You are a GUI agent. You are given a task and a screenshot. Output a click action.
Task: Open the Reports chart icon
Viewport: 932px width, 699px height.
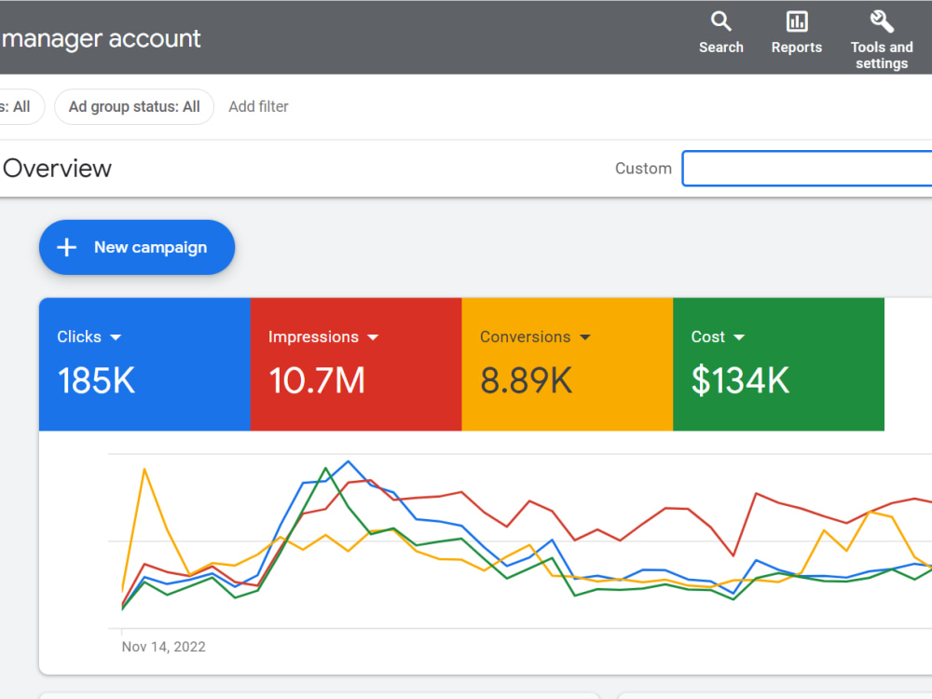pyautogui.click(x=797, y=21)
